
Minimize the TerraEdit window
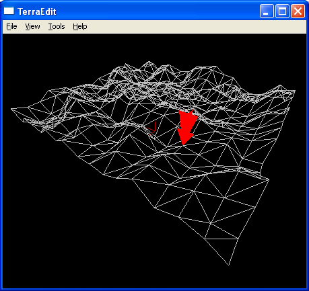(267, 11)
